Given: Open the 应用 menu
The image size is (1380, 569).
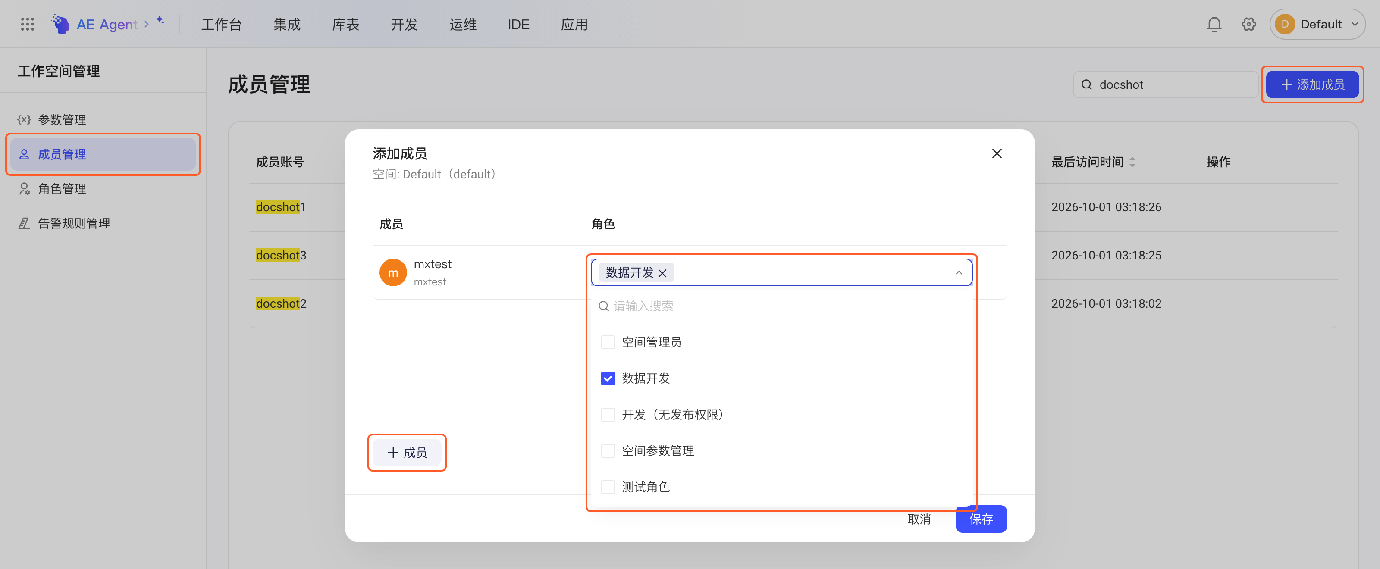Looking at the screenshot, I should pyautogui.click(x=574, y=25).
